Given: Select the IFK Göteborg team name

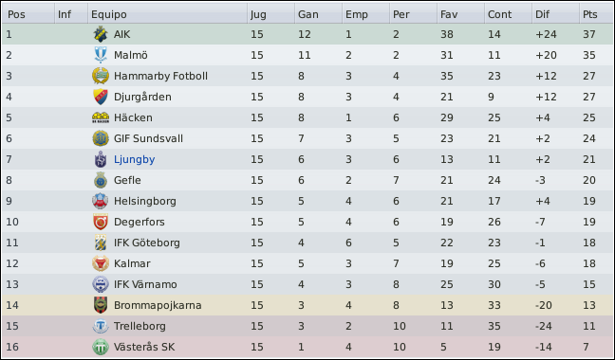Looking at the screenshot, I should pos(147,243).
